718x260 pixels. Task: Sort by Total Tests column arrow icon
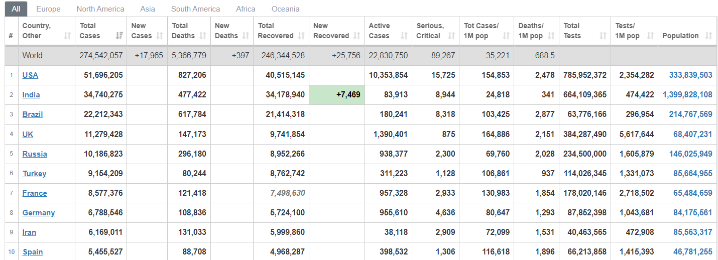pyautogui.click(x=603, y=36)
